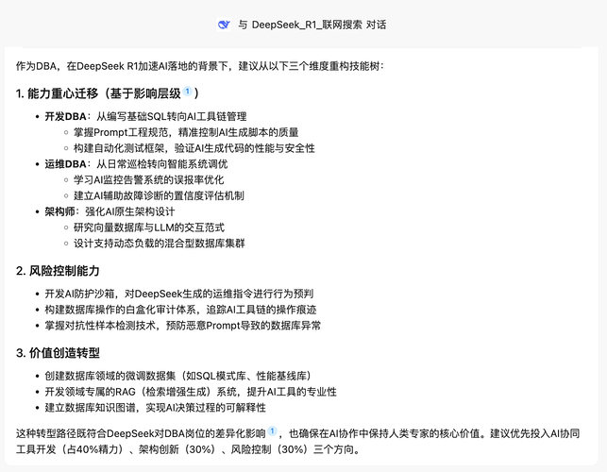Click bullet 创建数据库领域的微调数据集
The width and height of the screenshot is (607, 472).
pos(179,376)
